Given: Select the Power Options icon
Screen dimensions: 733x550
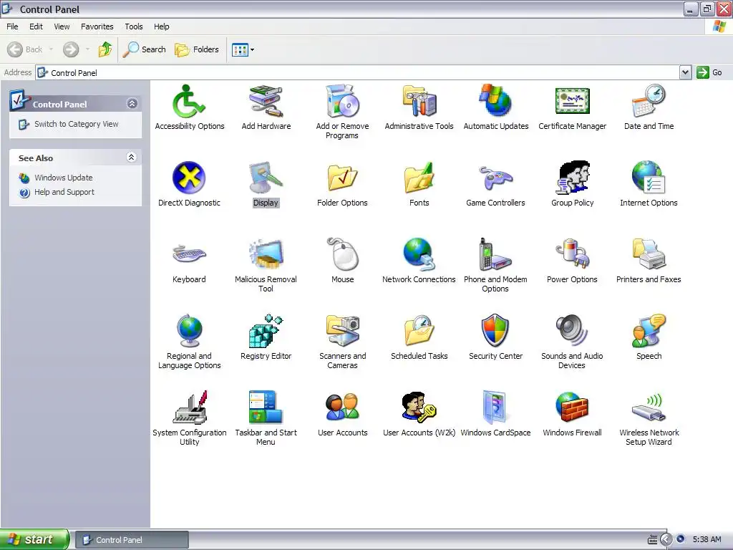Looking at the screenshot, I should 572,254.
